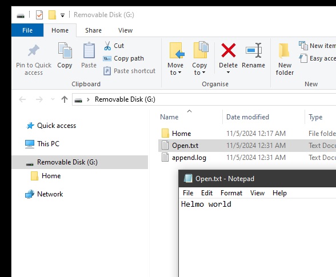Viewport: 336px width, 277px height.
Task: Click the Paste clipboard icon
Action: 89,50
